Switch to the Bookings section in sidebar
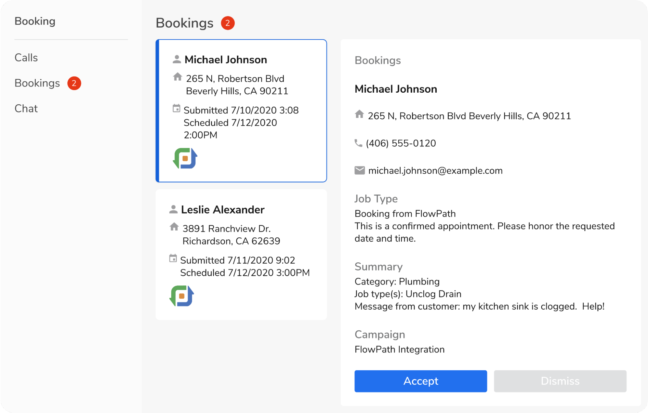Viewport: 648px width, 413px height. (x=37, y=83)
